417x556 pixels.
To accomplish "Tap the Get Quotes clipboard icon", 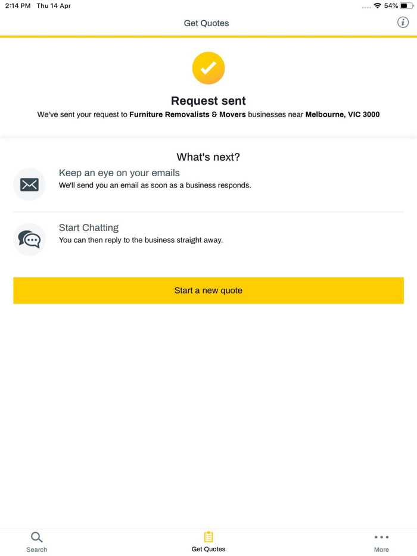I will (x=208, y=536).
